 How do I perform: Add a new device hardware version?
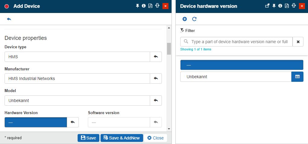pos(185,19)
